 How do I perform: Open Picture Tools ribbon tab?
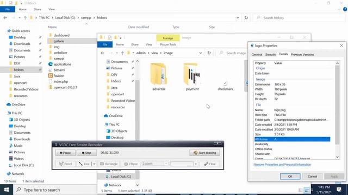pyautogui.click(x=168, y=44)
